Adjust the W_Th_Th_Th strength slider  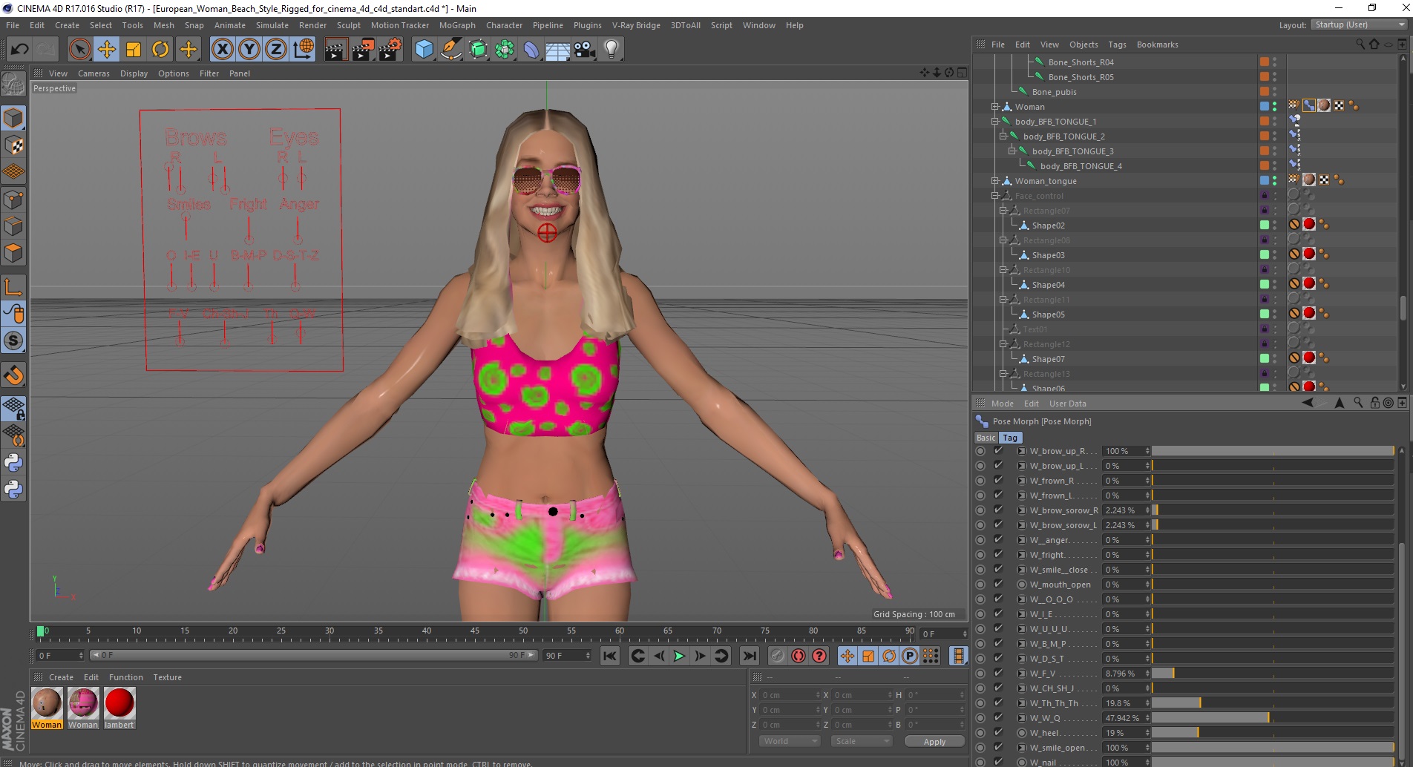tap(1273, 703)
